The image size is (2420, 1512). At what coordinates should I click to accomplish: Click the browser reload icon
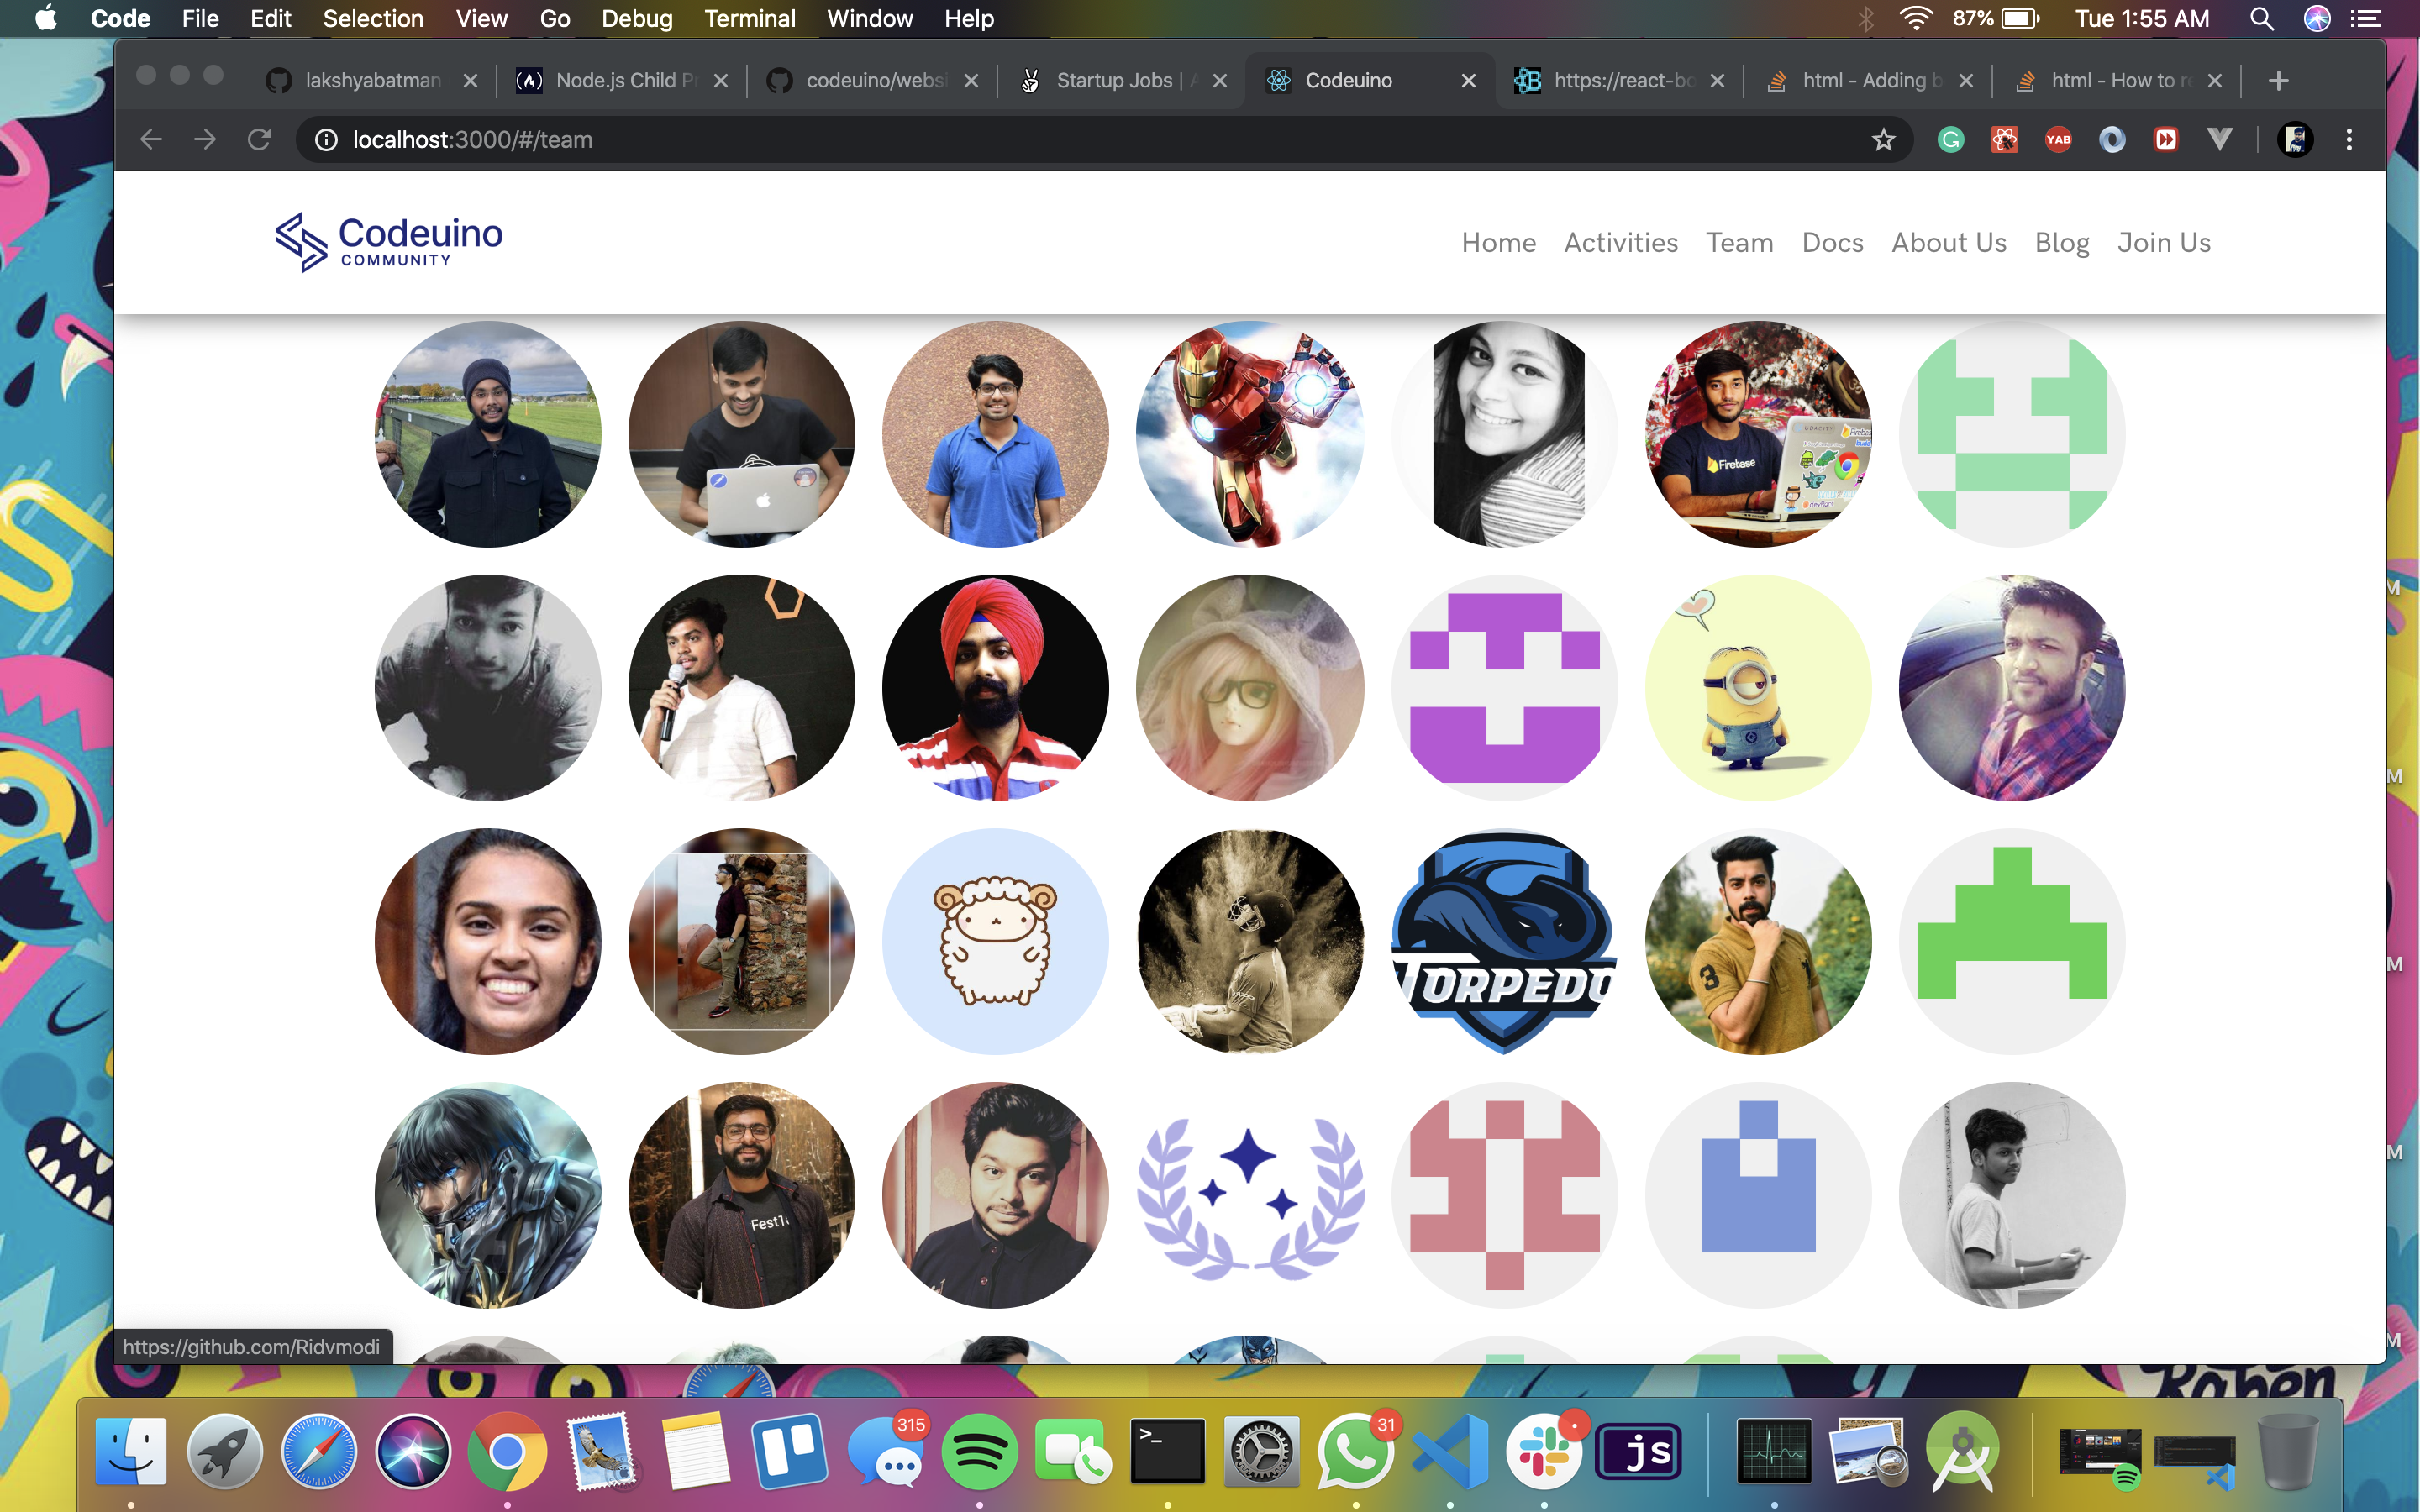[x=259, y=140]
